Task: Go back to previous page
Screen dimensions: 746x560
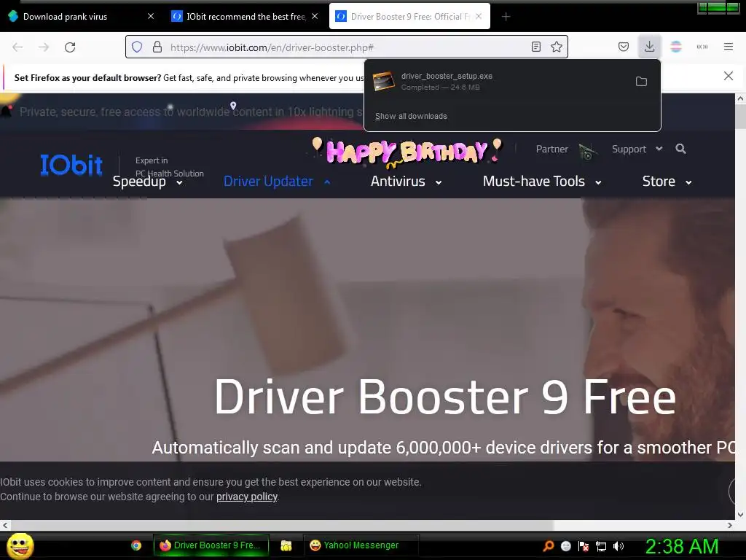Action: click(x=17, y=47)
